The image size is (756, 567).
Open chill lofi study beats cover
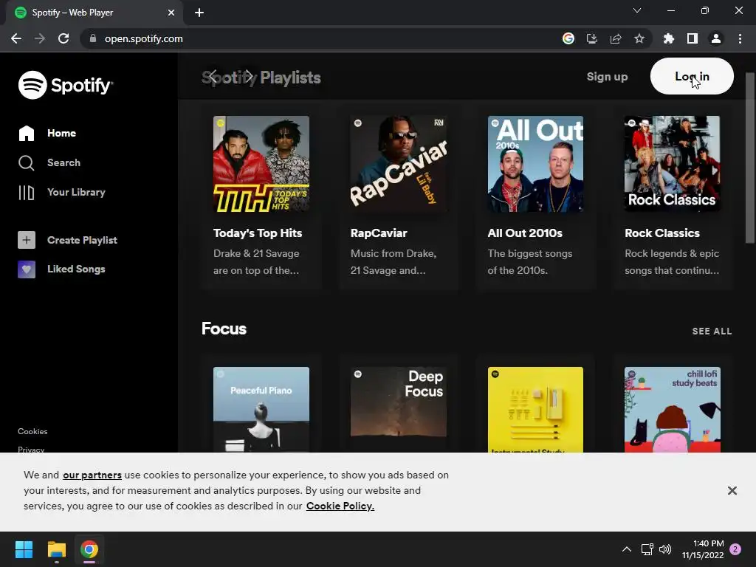672,410
